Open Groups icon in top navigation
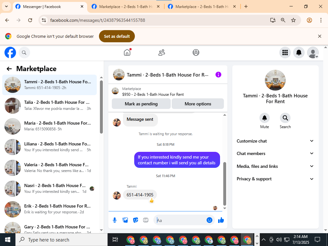328x246 pixels. [196, 53]
